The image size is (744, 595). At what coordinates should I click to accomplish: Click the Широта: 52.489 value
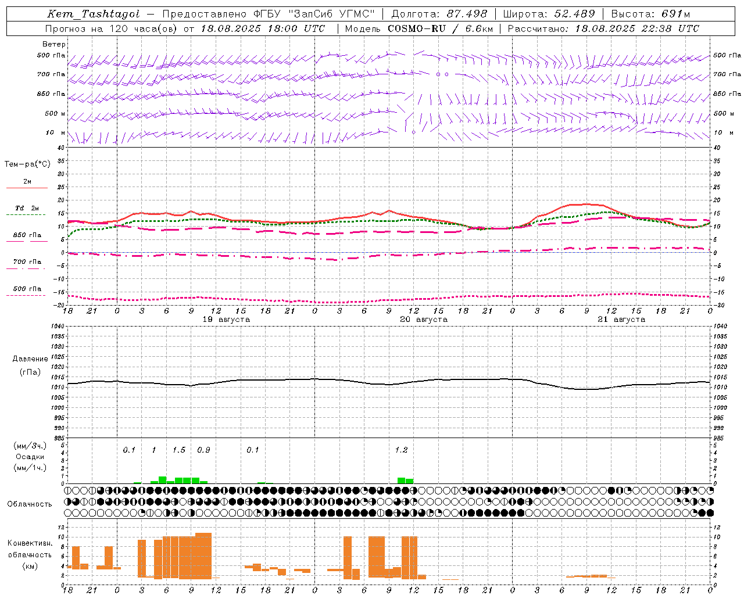[x=549, y=14]
